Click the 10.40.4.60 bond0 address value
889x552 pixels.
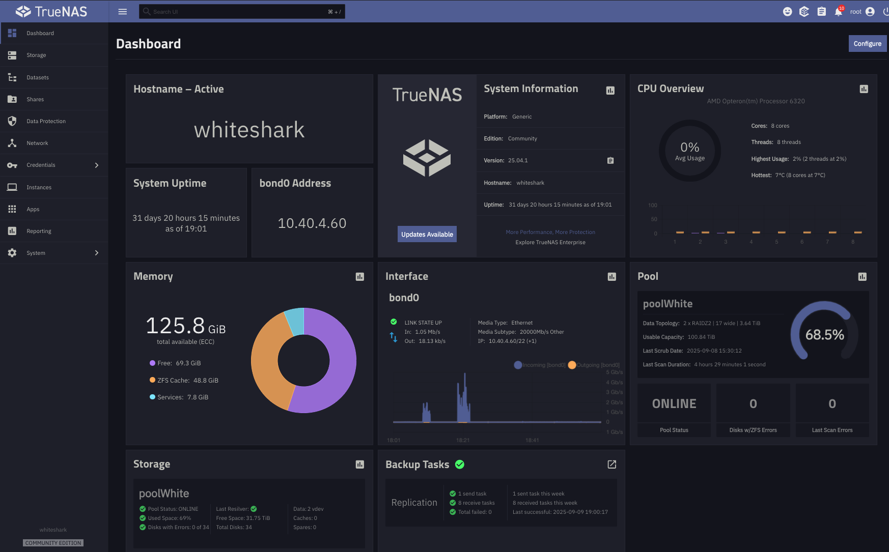[312, 223]
